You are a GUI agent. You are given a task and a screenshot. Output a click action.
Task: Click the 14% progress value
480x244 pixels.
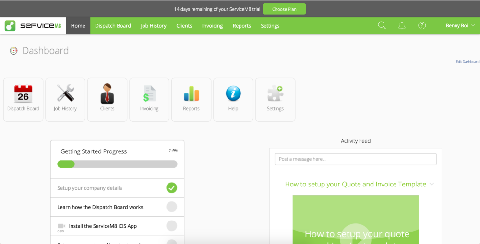tap(173, 151)
